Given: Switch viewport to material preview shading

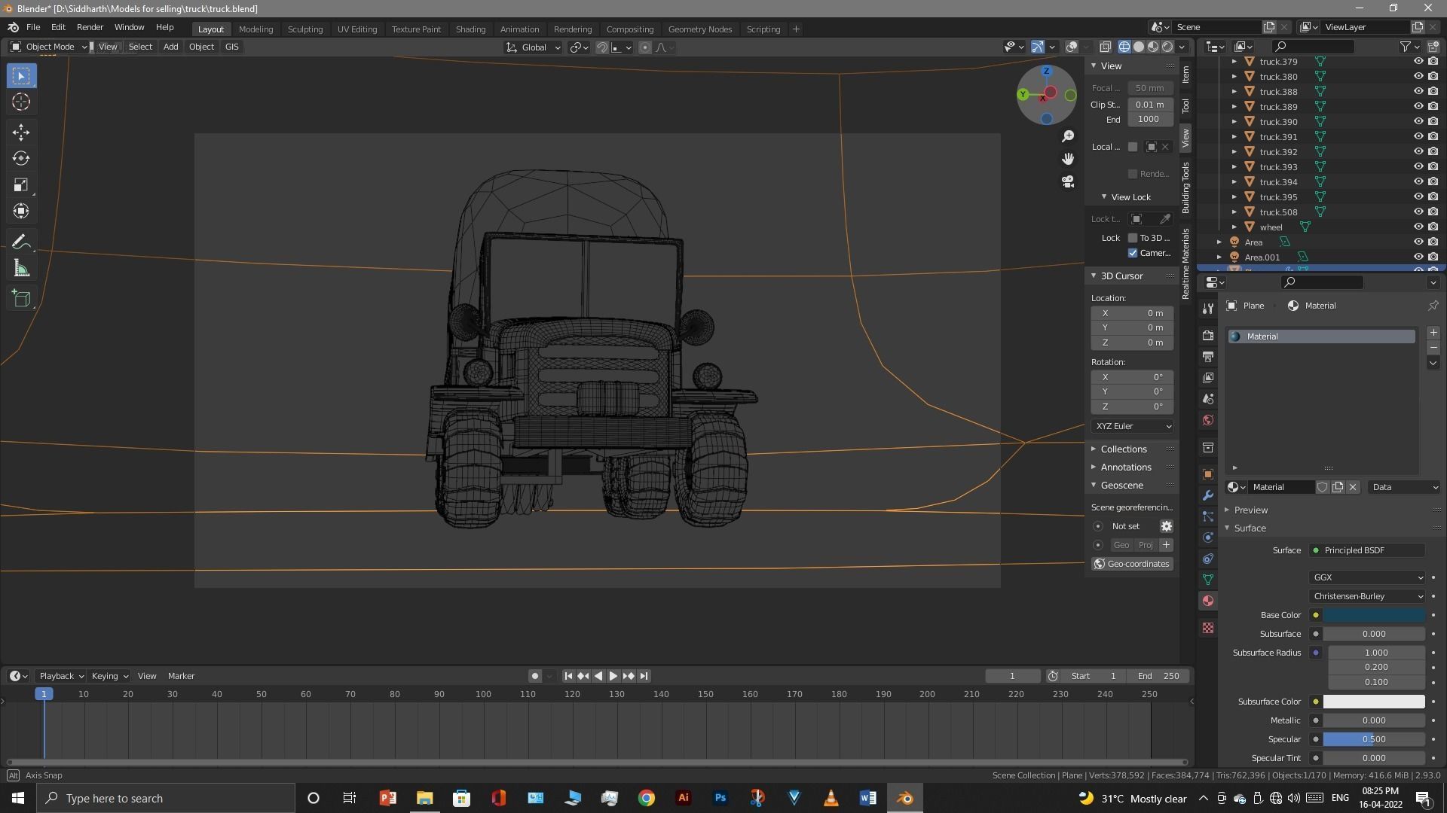Looking at the screenshot, I should tap(1153, 47).
